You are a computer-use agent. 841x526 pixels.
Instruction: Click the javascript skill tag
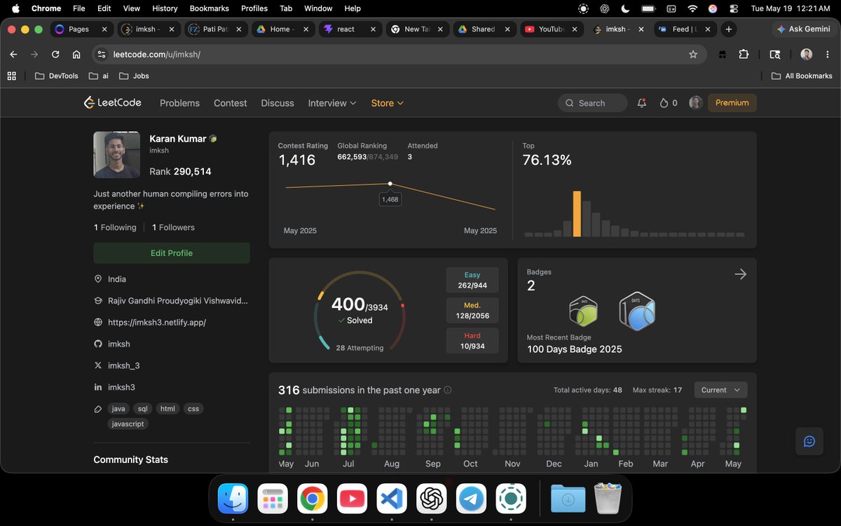click(x=128, y=424)
